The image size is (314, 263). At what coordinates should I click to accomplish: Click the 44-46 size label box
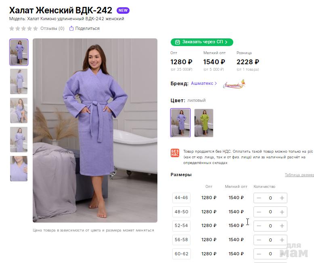181,198
